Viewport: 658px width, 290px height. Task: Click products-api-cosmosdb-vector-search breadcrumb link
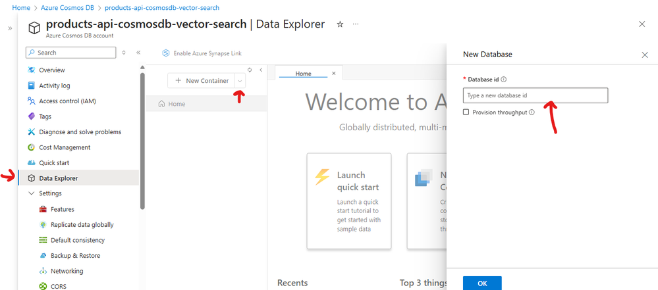tap(162, 7)
